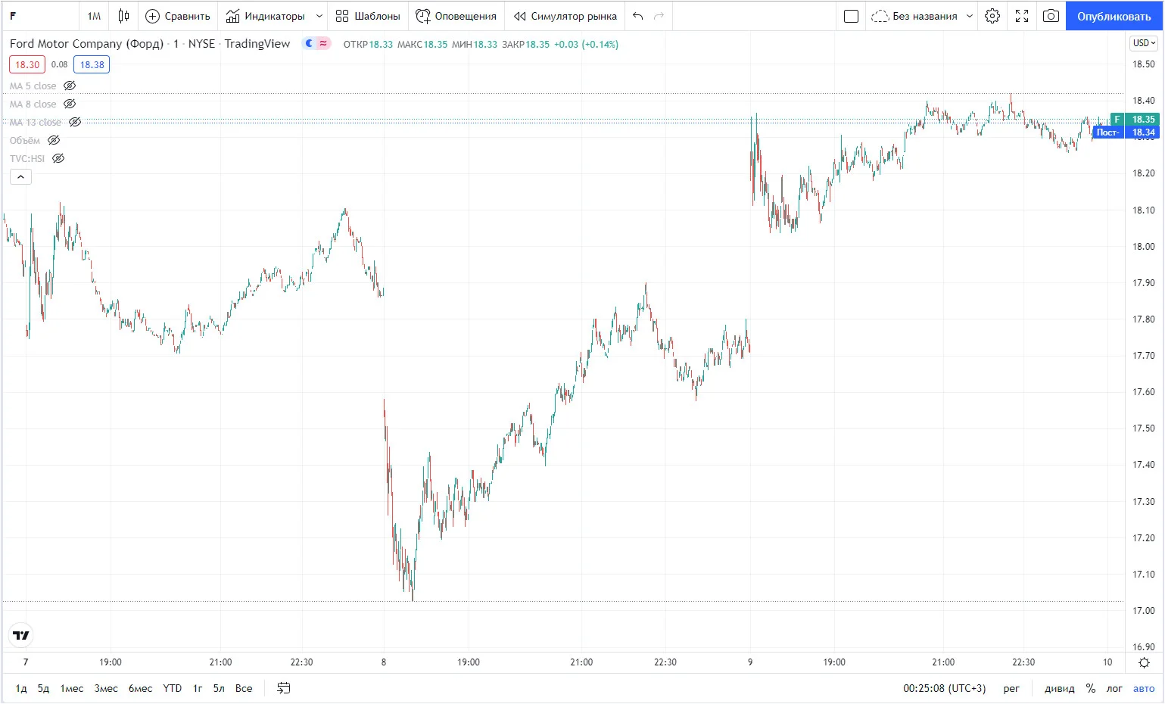
Task: Open chart settings gear icon
Action: coord(992,16)
